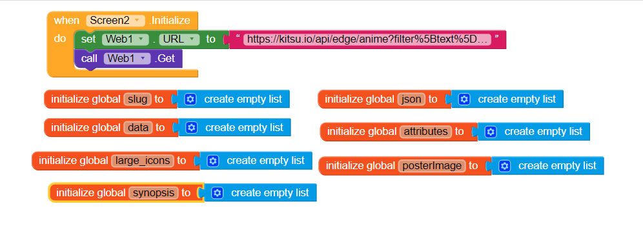Open mutator gear on large_icons list block
This screenshot has width=643, height=235.
[x=212, y=160]
